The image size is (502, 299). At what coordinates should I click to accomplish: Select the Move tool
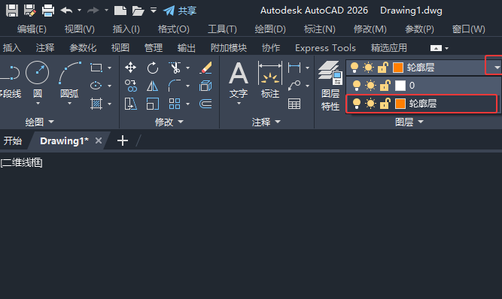click(131, 68)
